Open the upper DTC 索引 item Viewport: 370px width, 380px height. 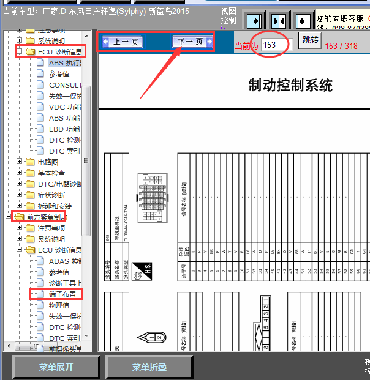[64, 151]
